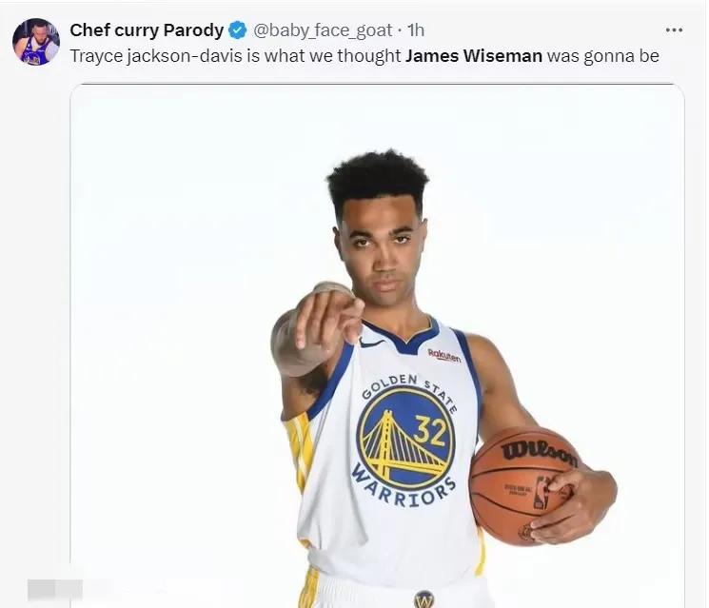This screenshot has width=709, height=608.
Task: Click the Nike swoosh on the jersey
Action: click(x=372, y=344)
